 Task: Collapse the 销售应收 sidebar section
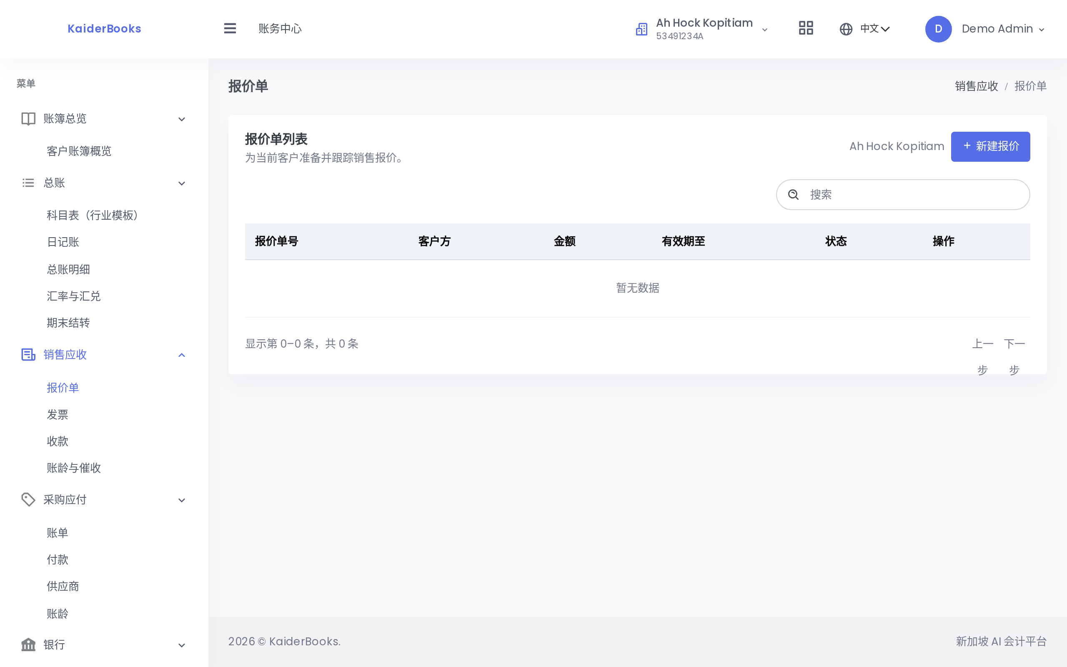coord(182,355)
